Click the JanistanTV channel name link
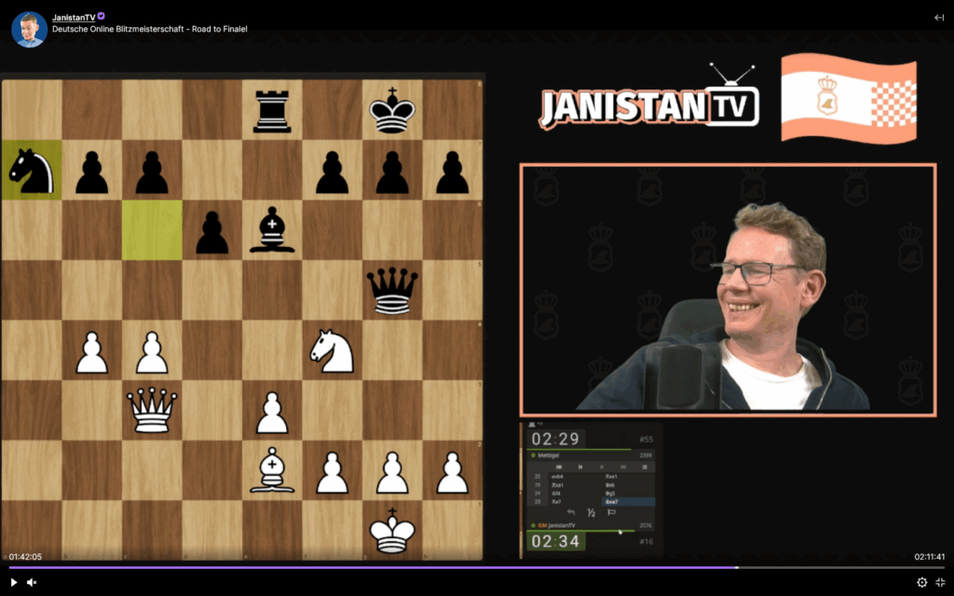 pyautogui.click(x=73, y=17)
